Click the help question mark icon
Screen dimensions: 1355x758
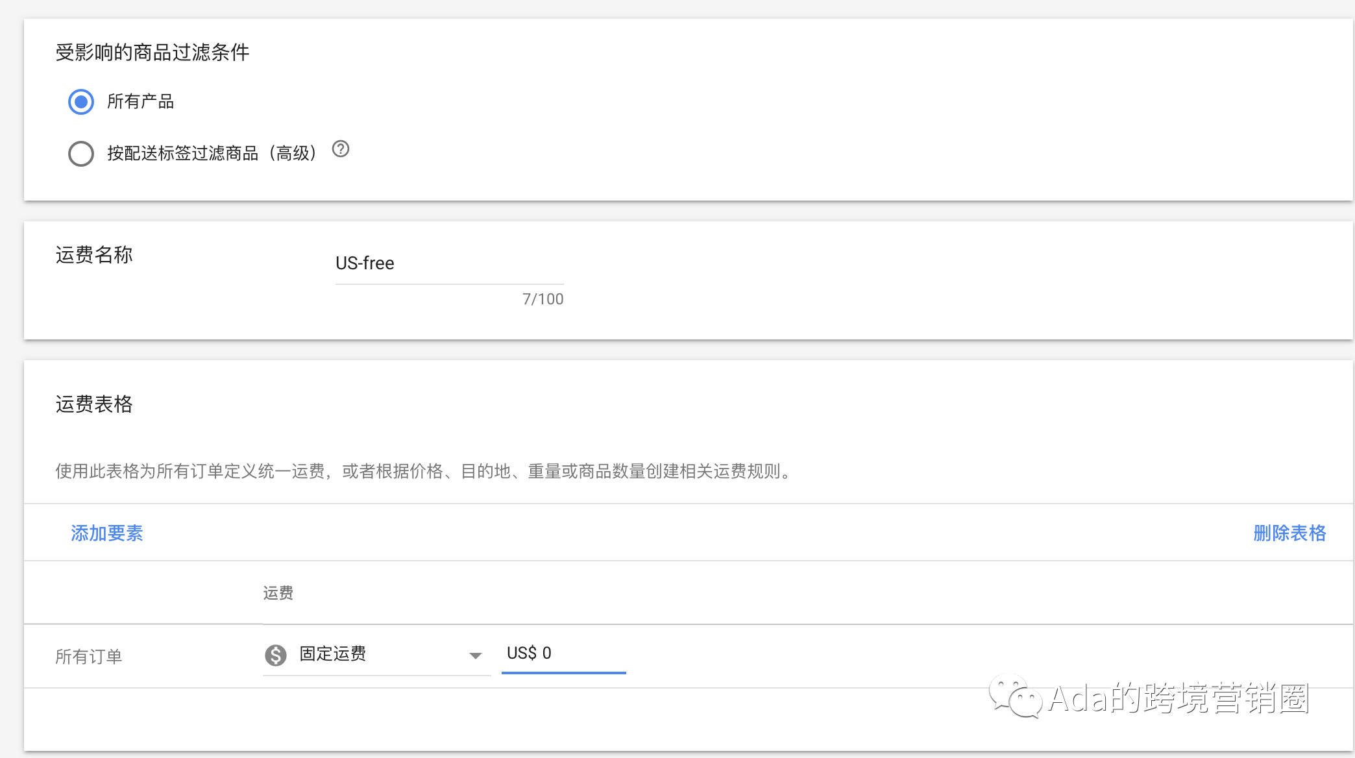point(341,149)
